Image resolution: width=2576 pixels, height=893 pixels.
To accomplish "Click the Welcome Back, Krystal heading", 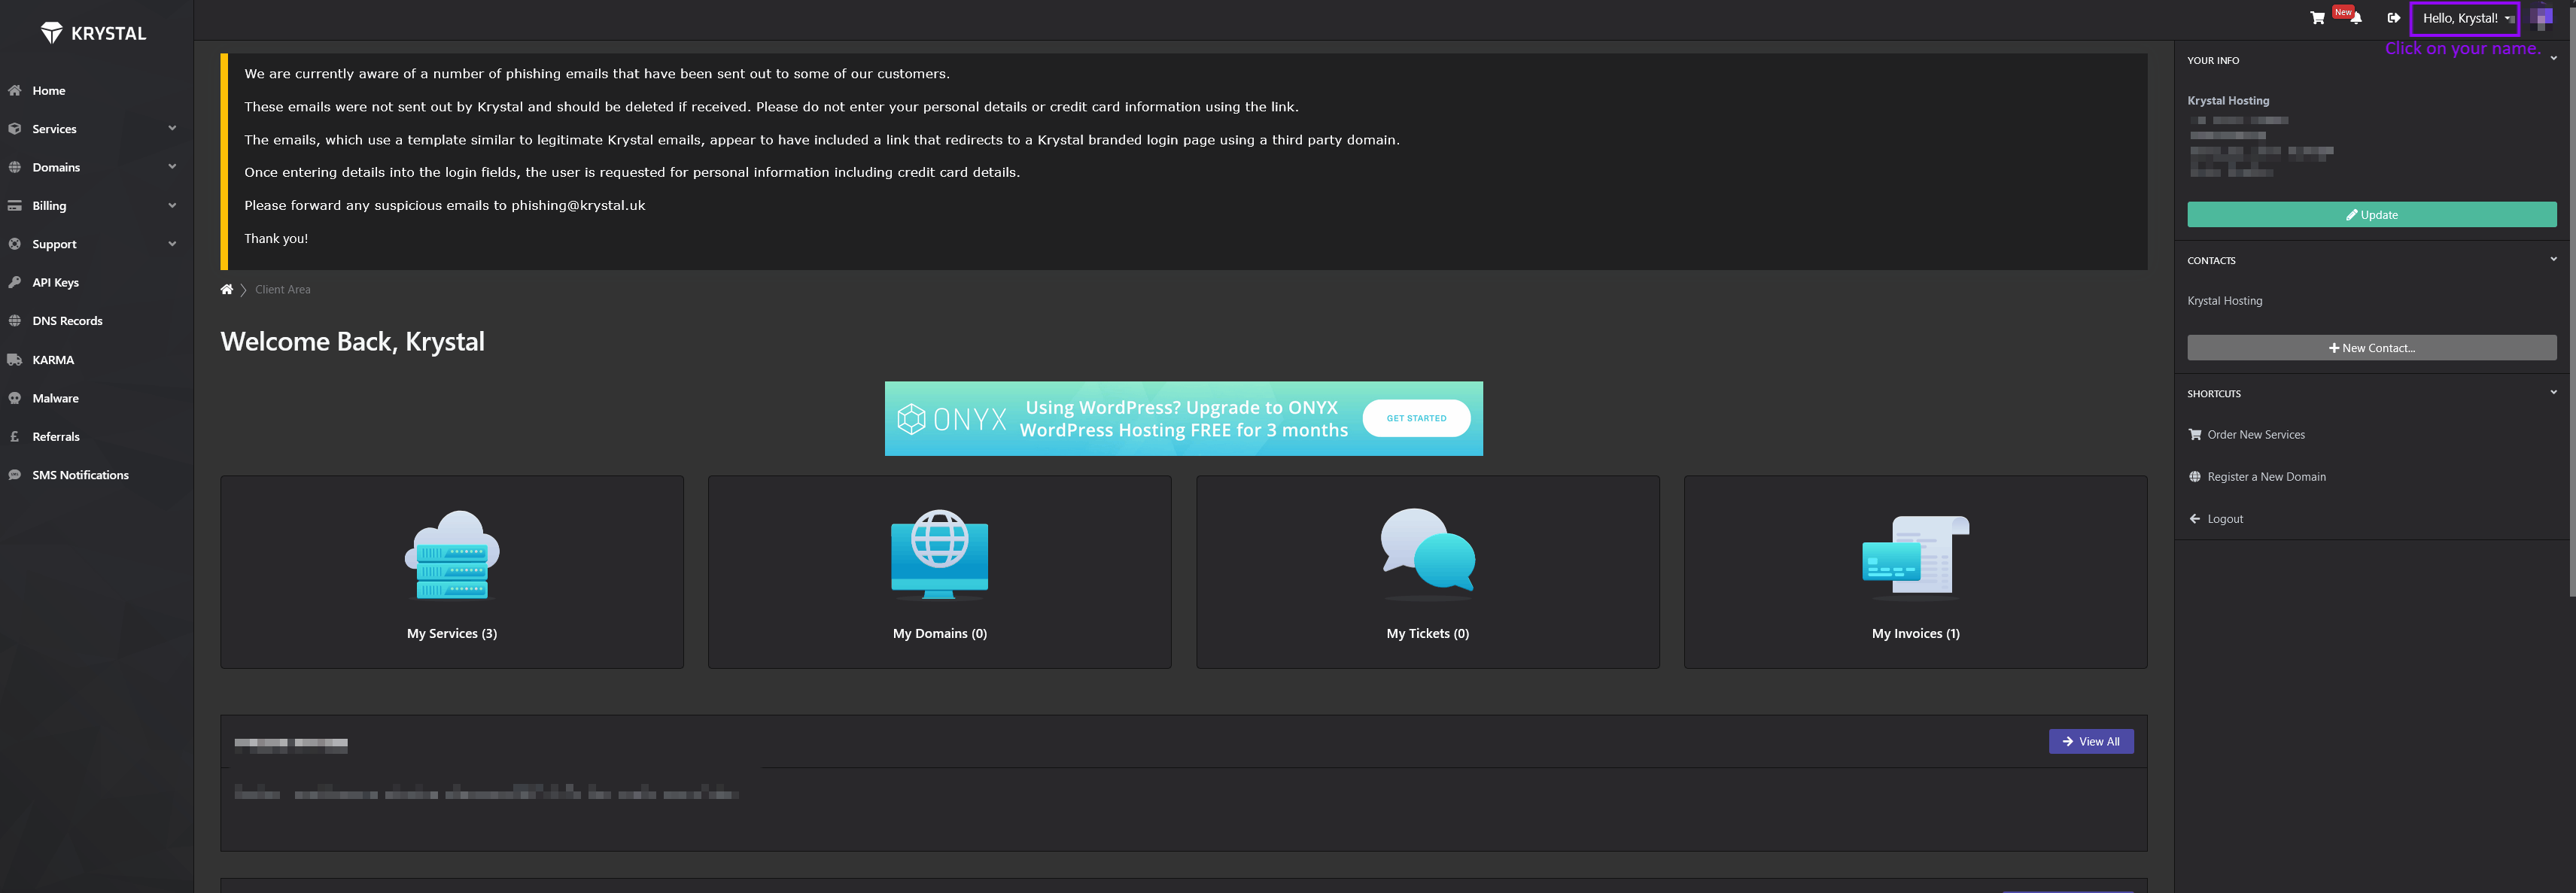I will click(352, 342).
